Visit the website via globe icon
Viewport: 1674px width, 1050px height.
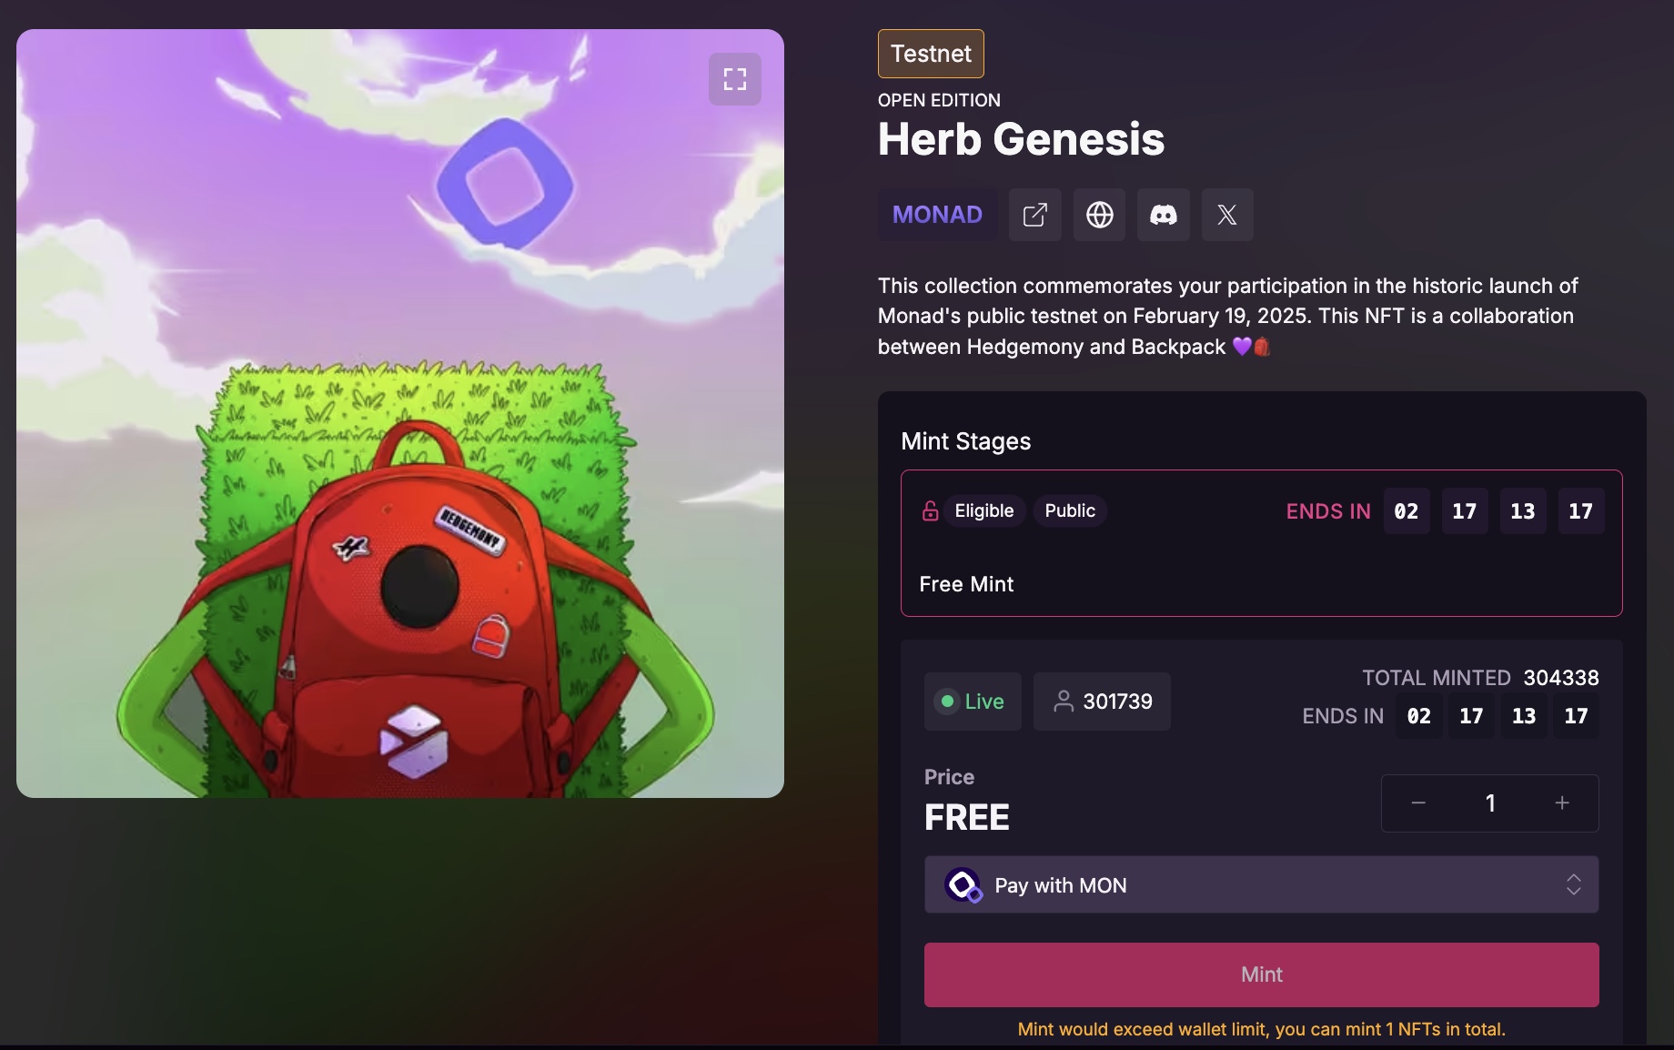click(x=1099, y=215)
